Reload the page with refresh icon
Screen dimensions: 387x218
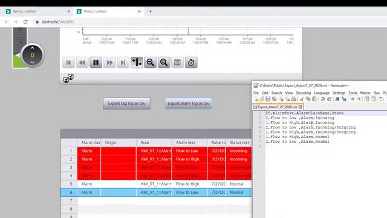pos(25,22)
